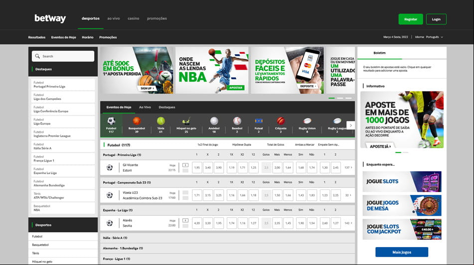Open Resultados in the sub navigation
The image size is (474, 265).
click(36, 37)
